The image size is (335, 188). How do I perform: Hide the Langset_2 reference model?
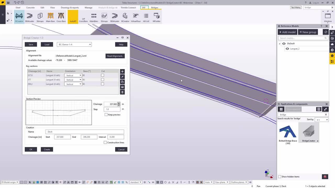pos(288,49)
